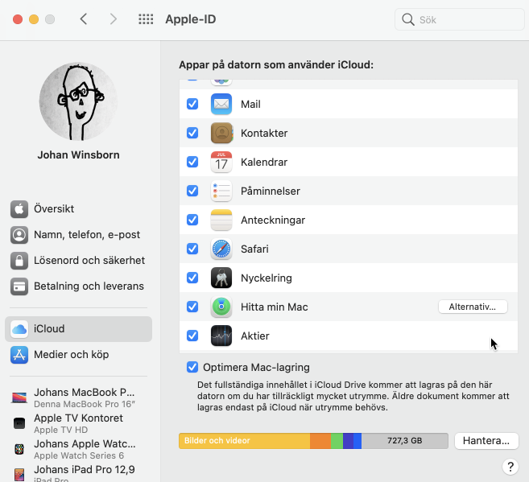Open Lösenord och säkerhet section
The height and width of the screenshot is (482, 529).
click(x=78, y=261)
